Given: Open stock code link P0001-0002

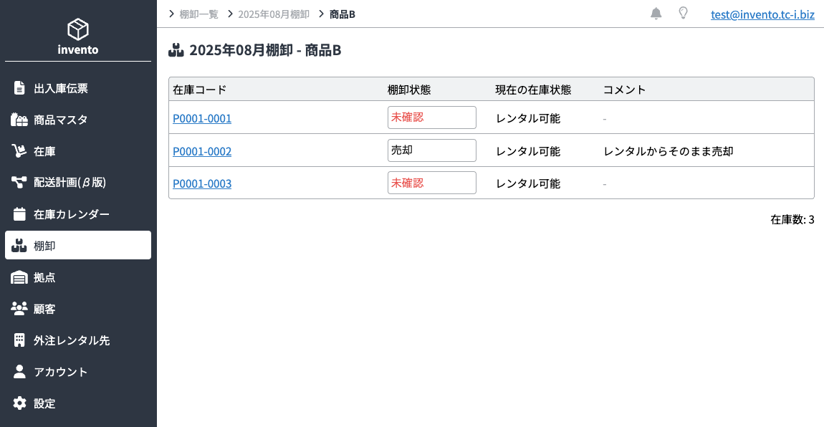Looking at the screenshot, I should tap(202, 151).
